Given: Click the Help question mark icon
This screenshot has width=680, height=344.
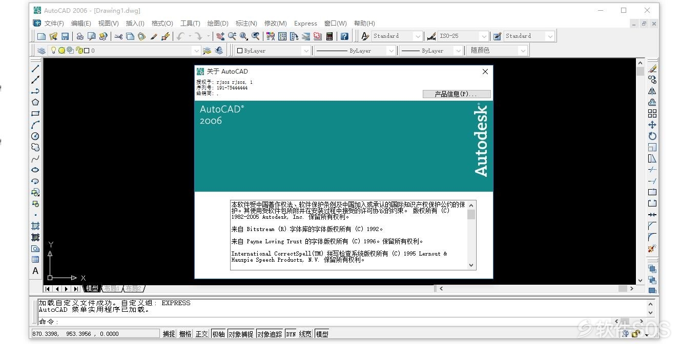Looking at the screenshot, I should point(344,36).
